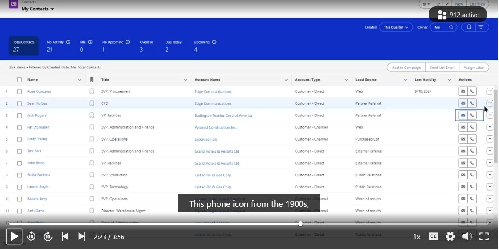This screenshot has width=499, height=250.
Task: Seek video using progress bar handle
Action: click(300, 224)
